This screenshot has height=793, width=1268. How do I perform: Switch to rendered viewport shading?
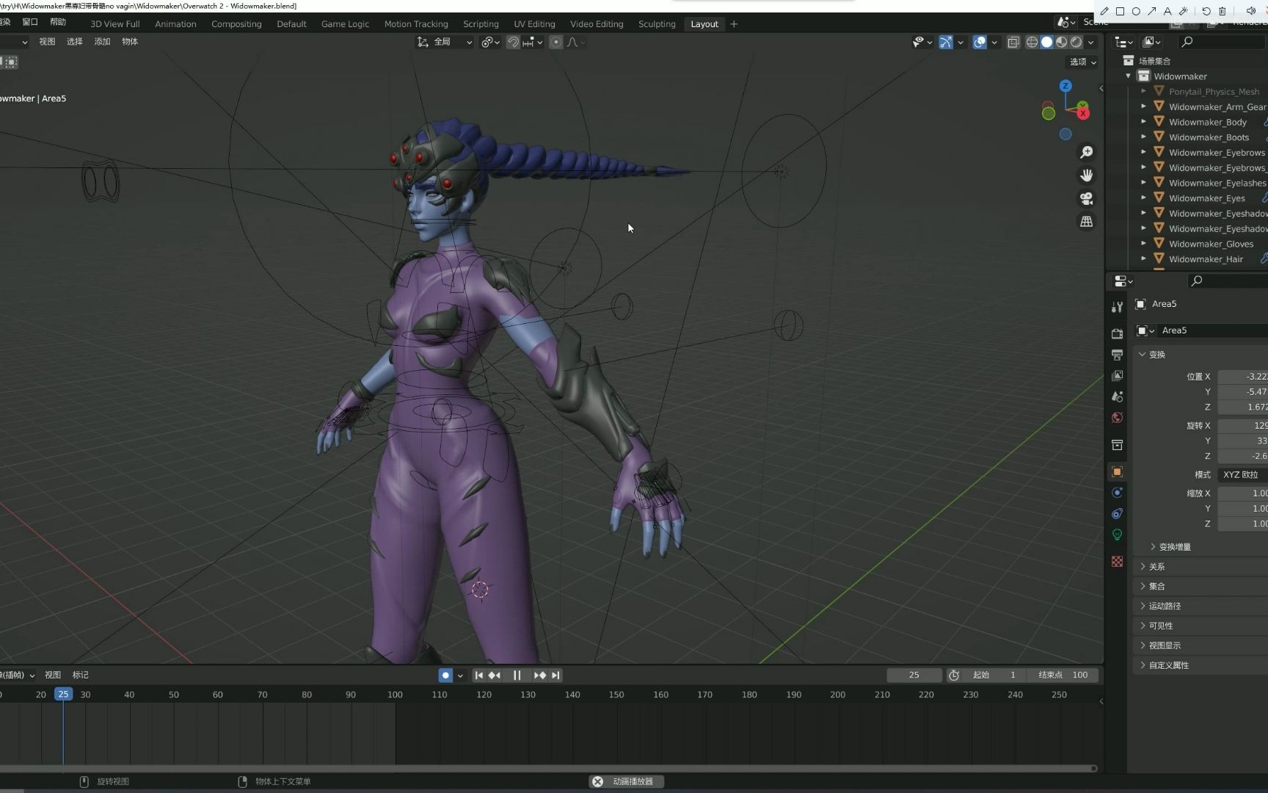click(x=1076, y=42)
